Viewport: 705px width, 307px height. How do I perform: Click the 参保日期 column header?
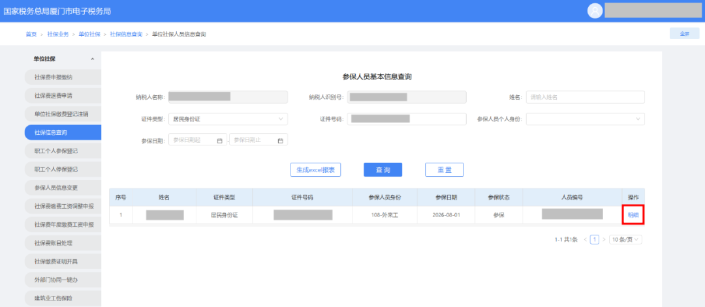coord(446,197)
